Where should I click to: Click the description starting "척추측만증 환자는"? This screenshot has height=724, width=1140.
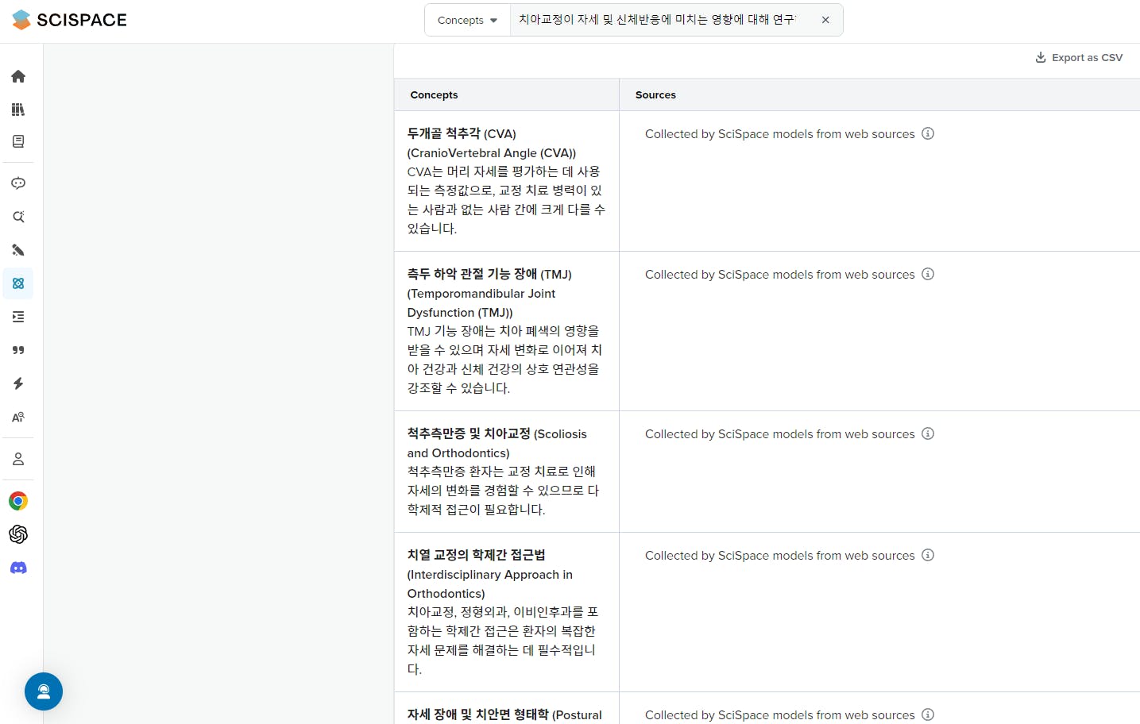pyautogui.click(x=503, y=491)
